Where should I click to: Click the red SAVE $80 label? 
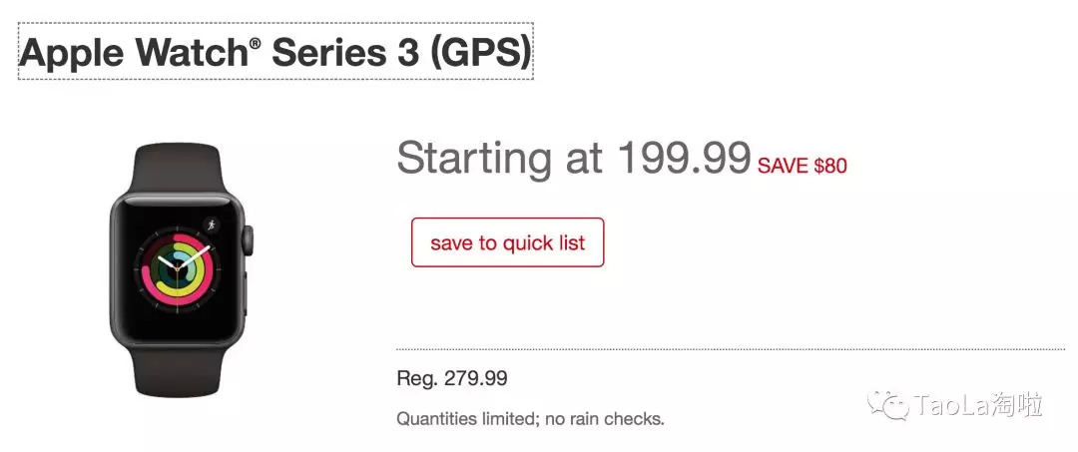802,166
